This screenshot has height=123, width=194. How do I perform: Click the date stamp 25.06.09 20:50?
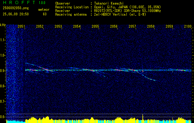coord(16,14)
